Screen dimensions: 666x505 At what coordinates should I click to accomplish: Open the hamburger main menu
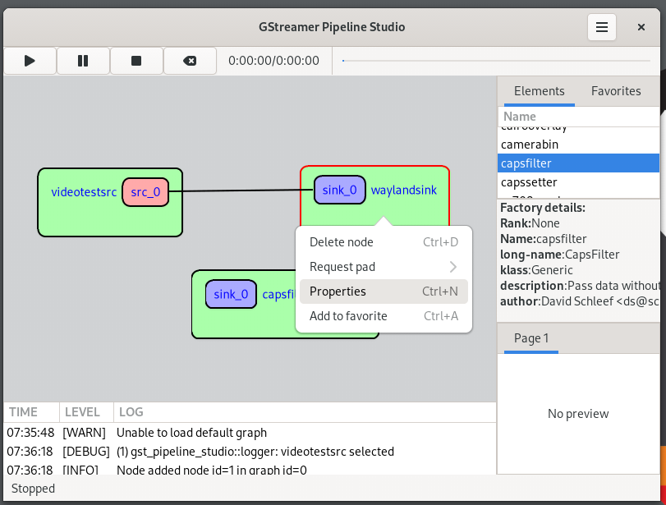(601, 27)
